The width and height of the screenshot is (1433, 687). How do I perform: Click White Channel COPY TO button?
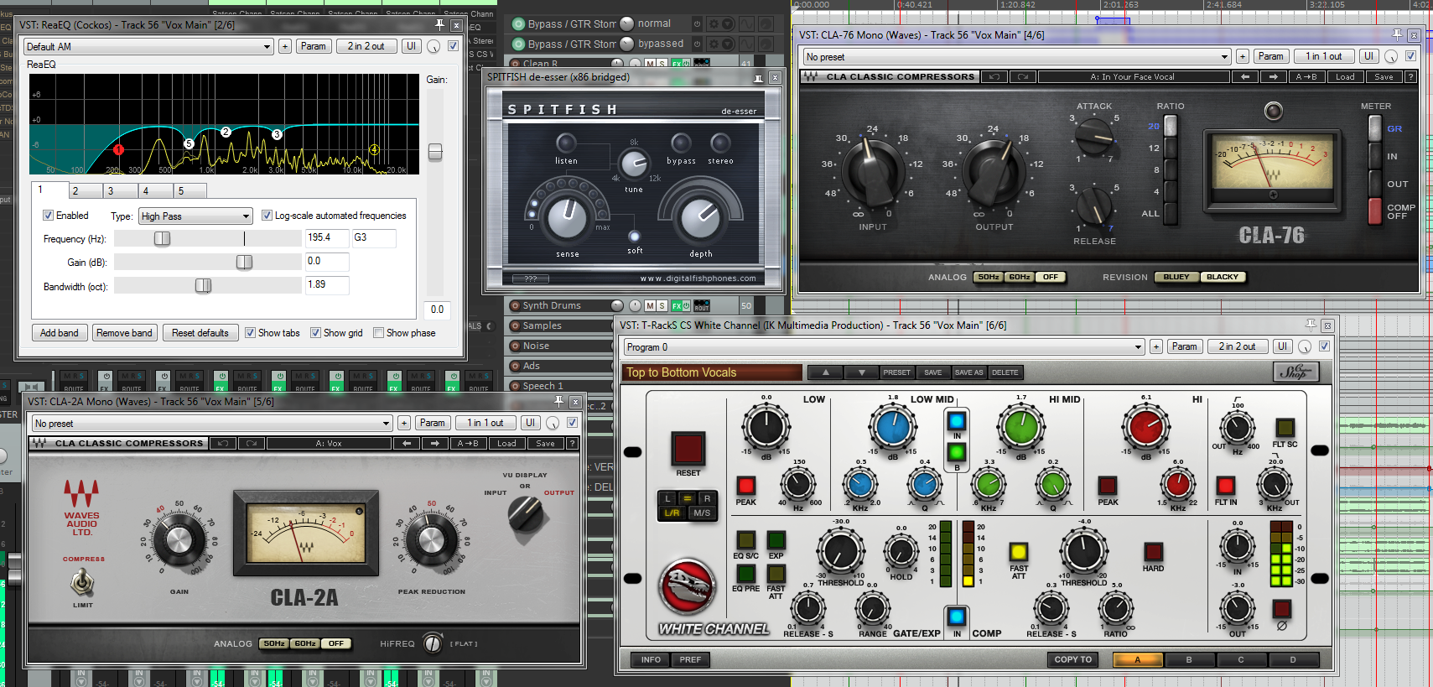[x=1073, y=659]
